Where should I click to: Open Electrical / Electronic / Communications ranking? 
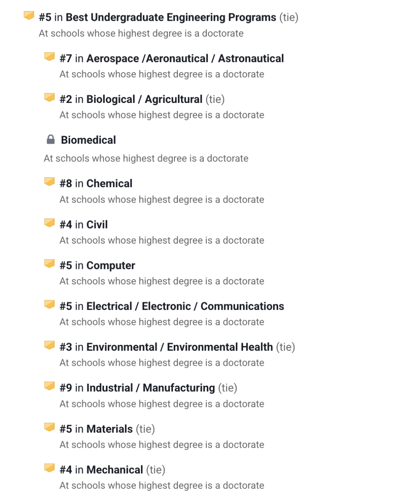(x=185, y=306)
